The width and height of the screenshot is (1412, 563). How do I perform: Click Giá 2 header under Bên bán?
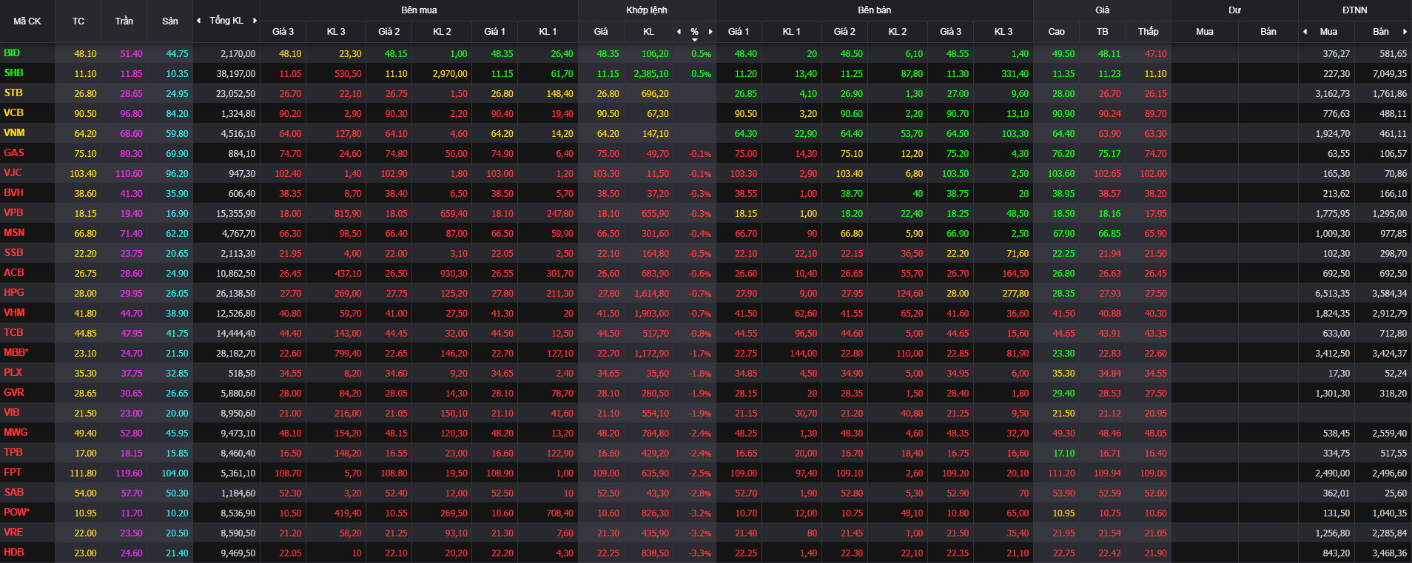pyautogui.click(x=844, y=32)
